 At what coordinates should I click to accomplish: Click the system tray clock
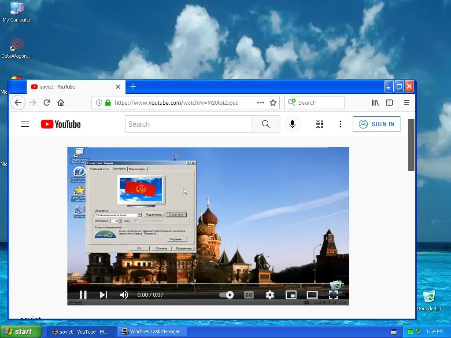click(435, 331)
